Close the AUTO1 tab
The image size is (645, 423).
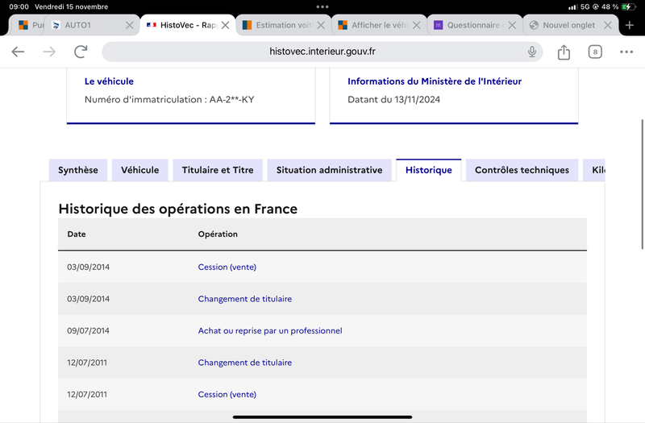(130, 25)
